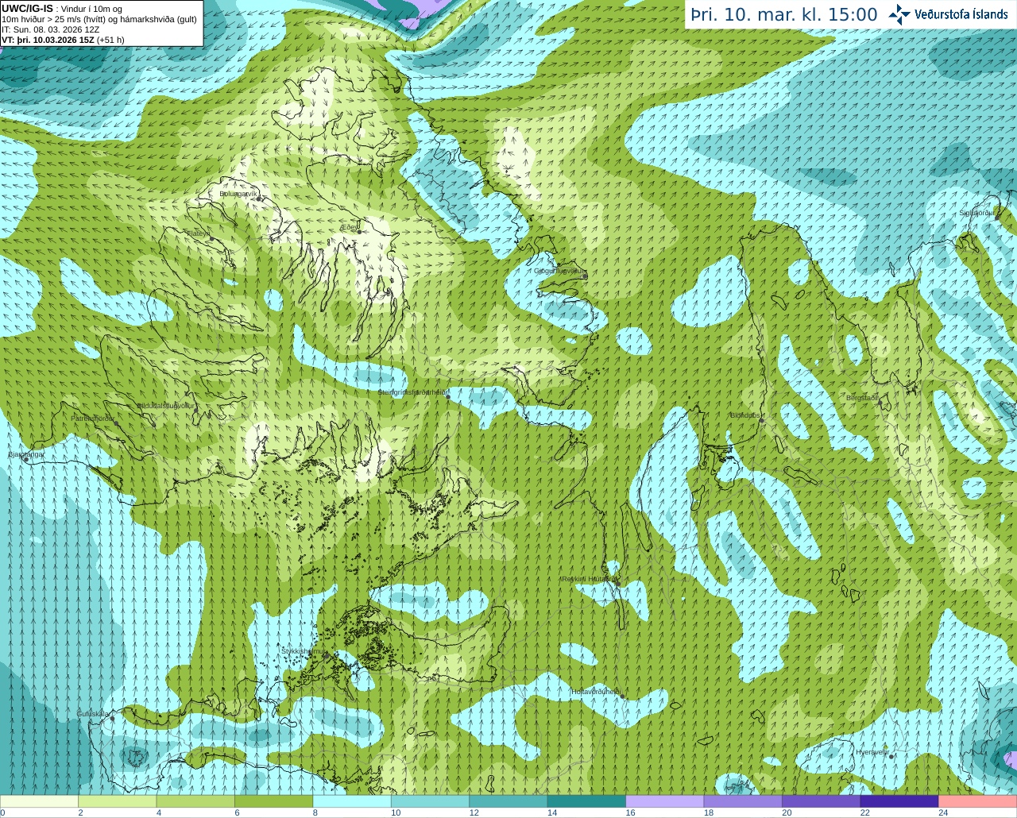Click the Steingrímsfjarðarheiði station label
Image resolution: width=1017 pixels, height=818 pixels.
(x=412, y=392)
